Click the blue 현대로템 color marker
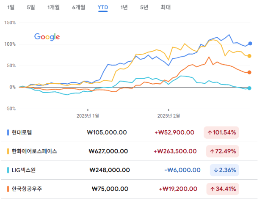This screenshot has height=203, width=265. [x=8, y=132]
